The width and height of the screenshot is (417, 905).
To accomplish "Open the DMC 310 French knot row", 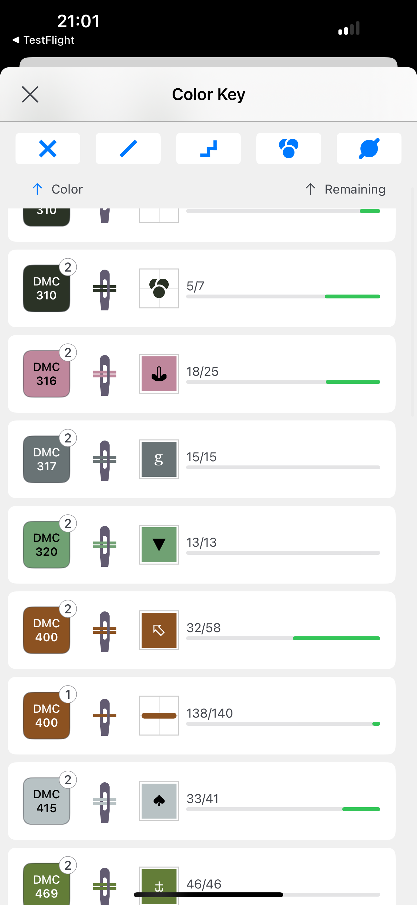I will tap(201, 288).
